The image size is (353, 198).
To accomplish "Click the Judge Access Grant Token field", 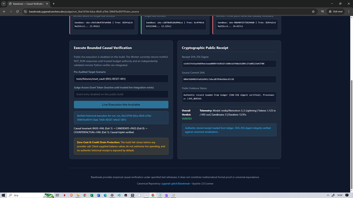I will 121,94.
